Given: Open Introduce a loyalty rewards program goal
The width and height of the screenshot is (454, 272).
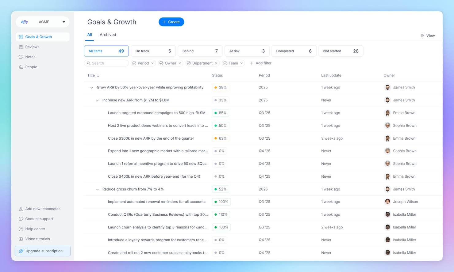Looking at the screenshot, I should [x=157, y=240].
